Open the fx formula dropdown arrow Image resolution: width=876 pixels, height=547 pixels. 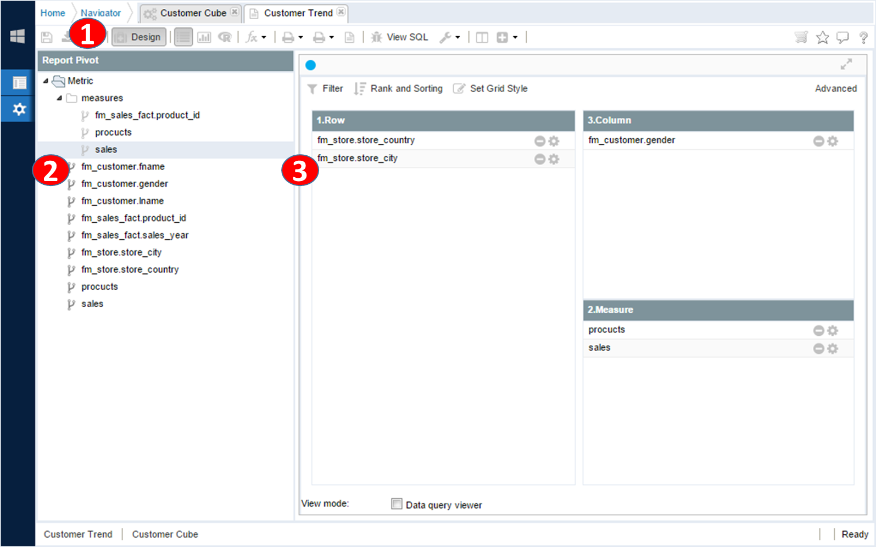[x=264, y=37]
